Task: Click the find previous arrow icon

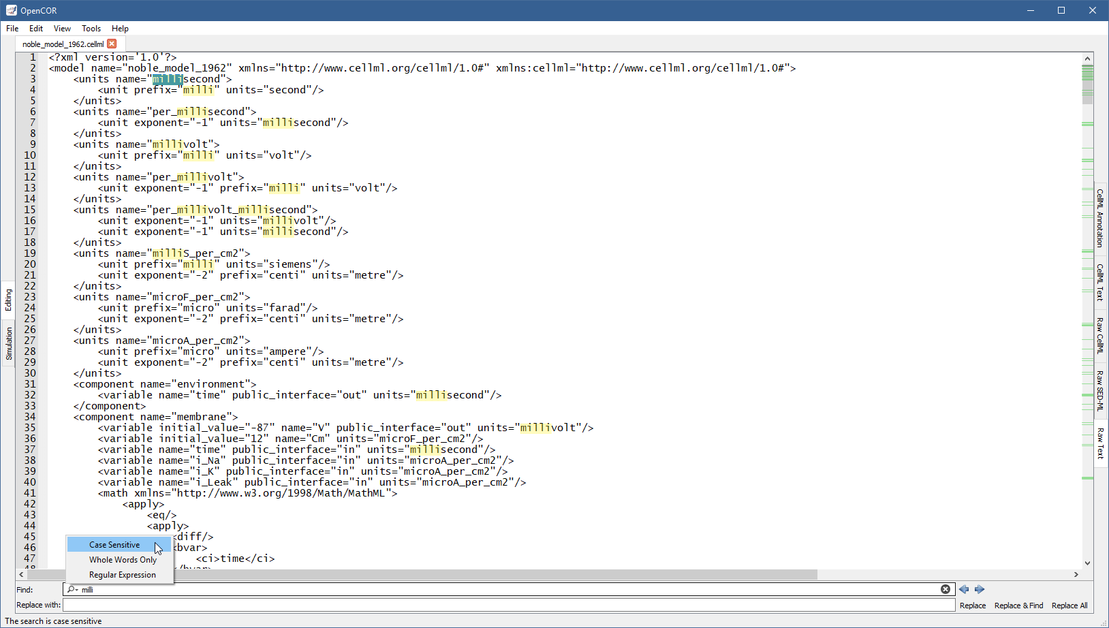Action: [964, 589]
